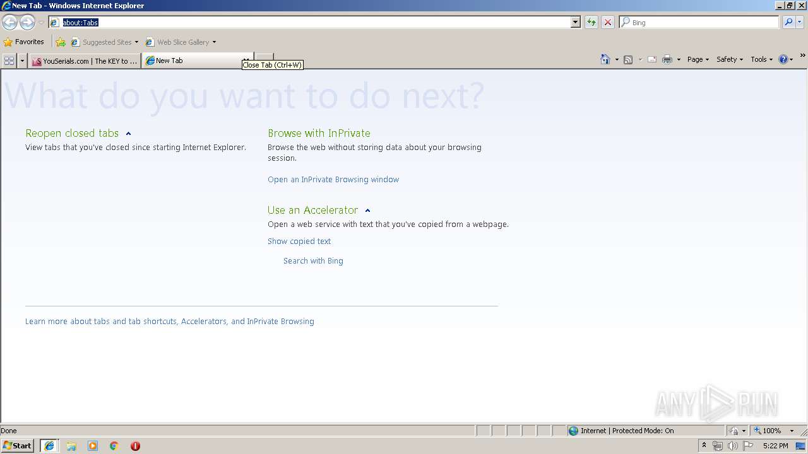Open the Page menu
The height and width of the screenshot is (454, 808).
(698, 59)
